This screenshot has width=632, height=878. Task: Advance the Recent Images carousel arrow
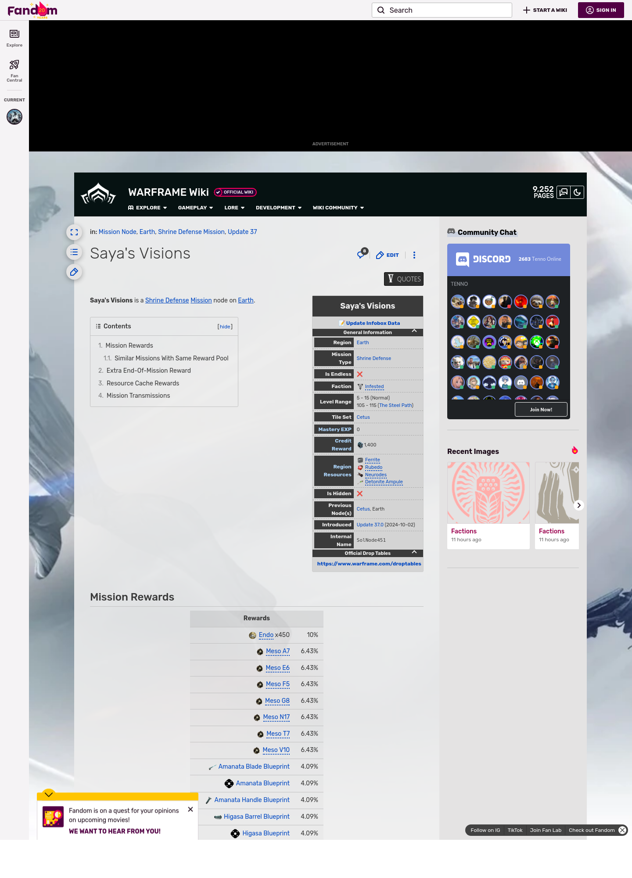coord(579,505)
